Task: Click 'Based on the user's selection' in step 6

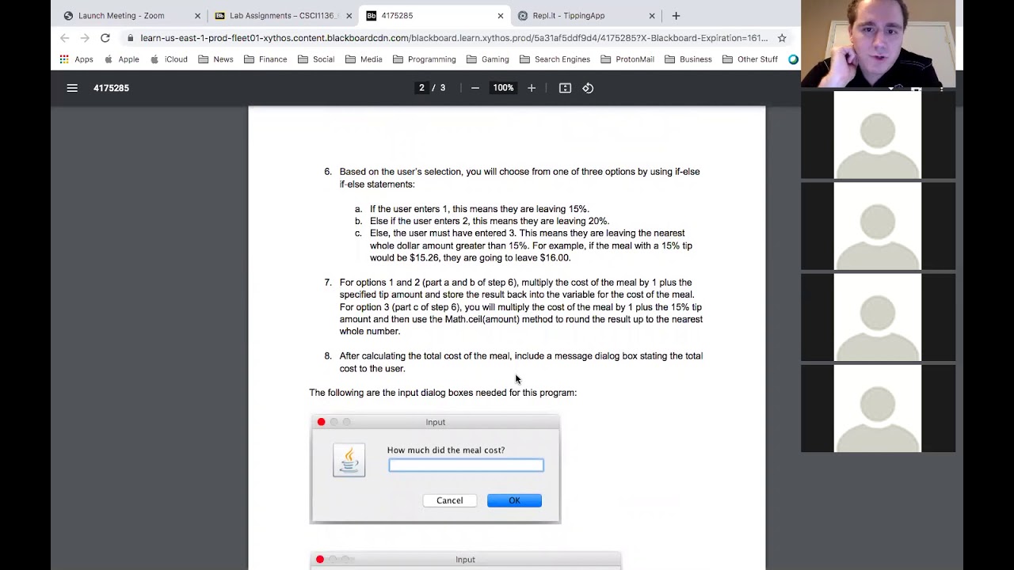Action: coord(402,172)
